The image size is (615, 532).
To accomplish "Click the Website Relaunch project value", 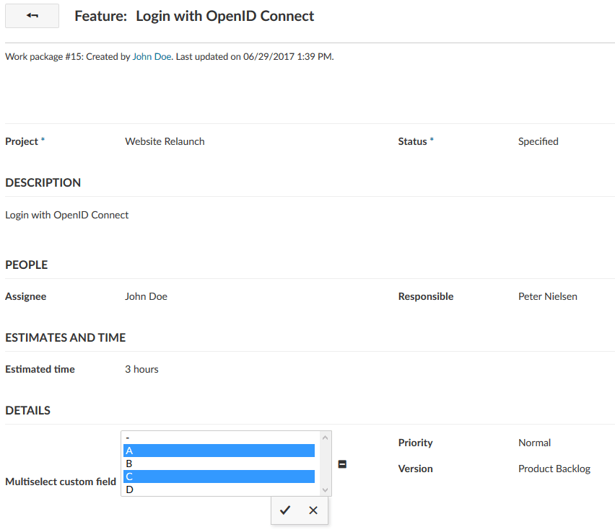I will click(x=165, y=141).
